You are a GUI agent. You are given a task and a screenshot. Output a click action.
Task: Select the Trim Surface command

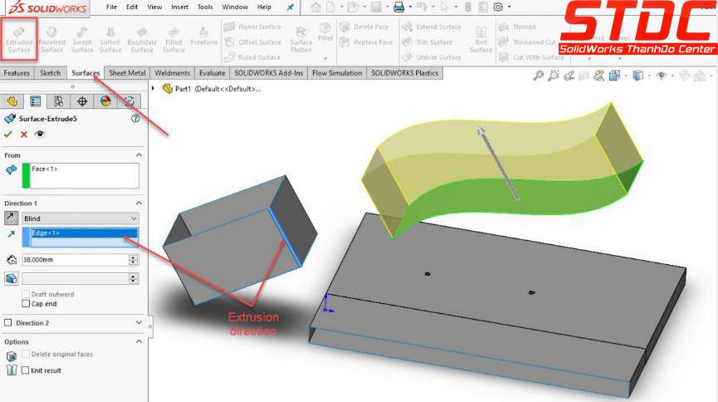pyautogui.click(x=427, y=42)
